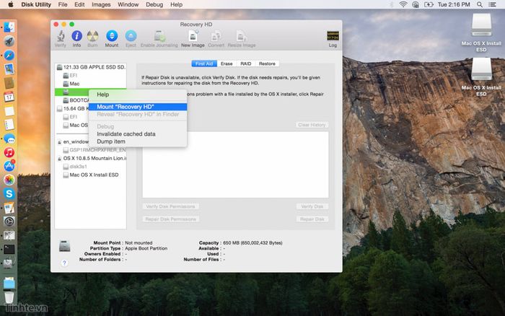Screen dimensions: 505x316
Task: Open the Images menu
Action: pos(101,4)
